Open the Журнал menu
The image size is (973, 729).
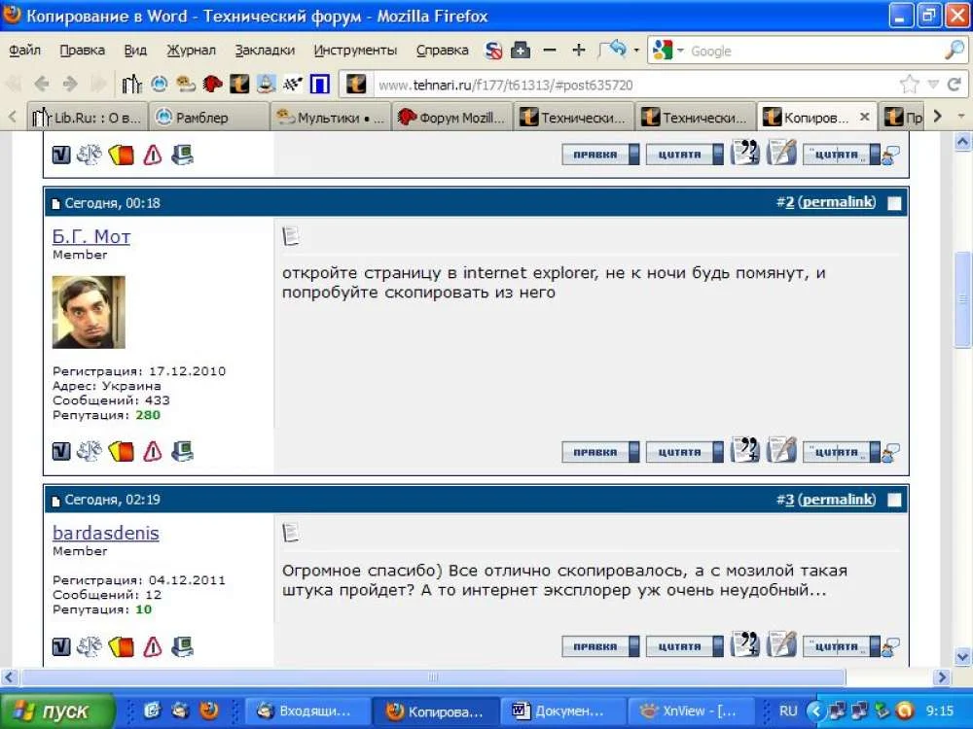coord(191,51)
